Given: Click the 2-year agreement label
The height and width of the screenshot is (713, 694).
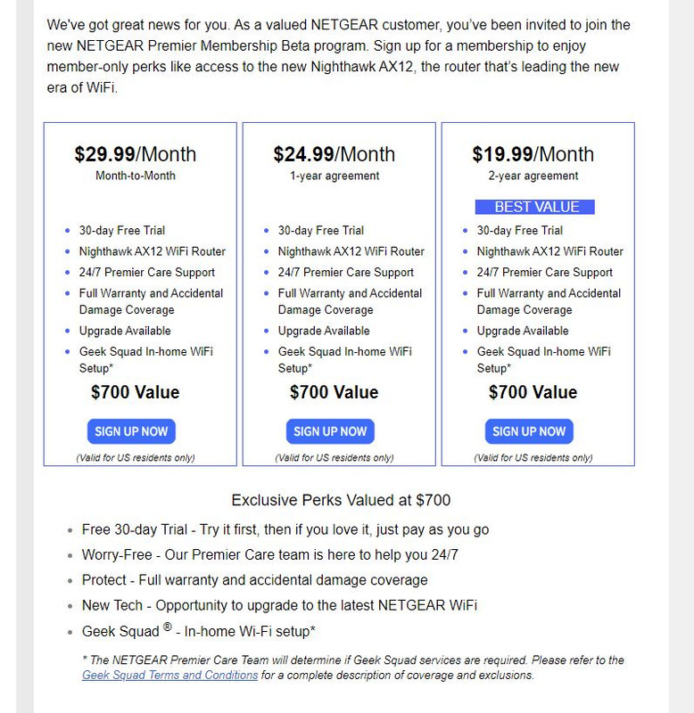Looking at the screenshot, I should [533, 176].
